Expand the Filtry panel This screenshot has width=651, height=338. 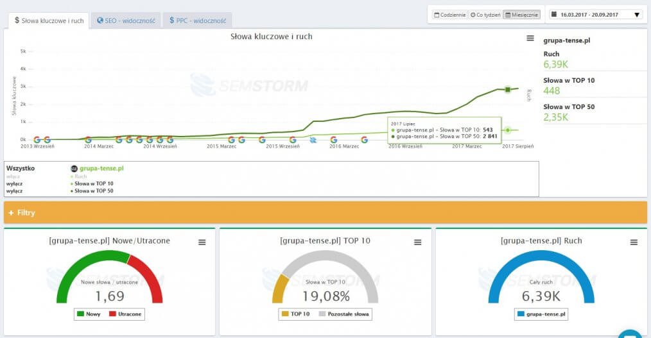point(325,212)
